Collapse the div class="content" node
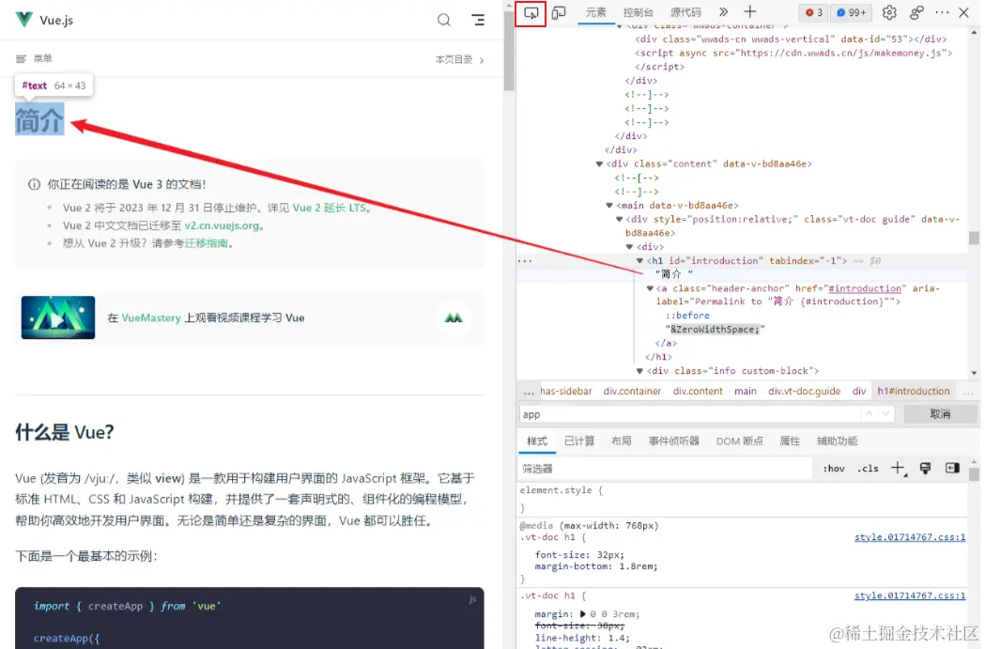Screen dimensions: 985x649 [x=599, y=164]
